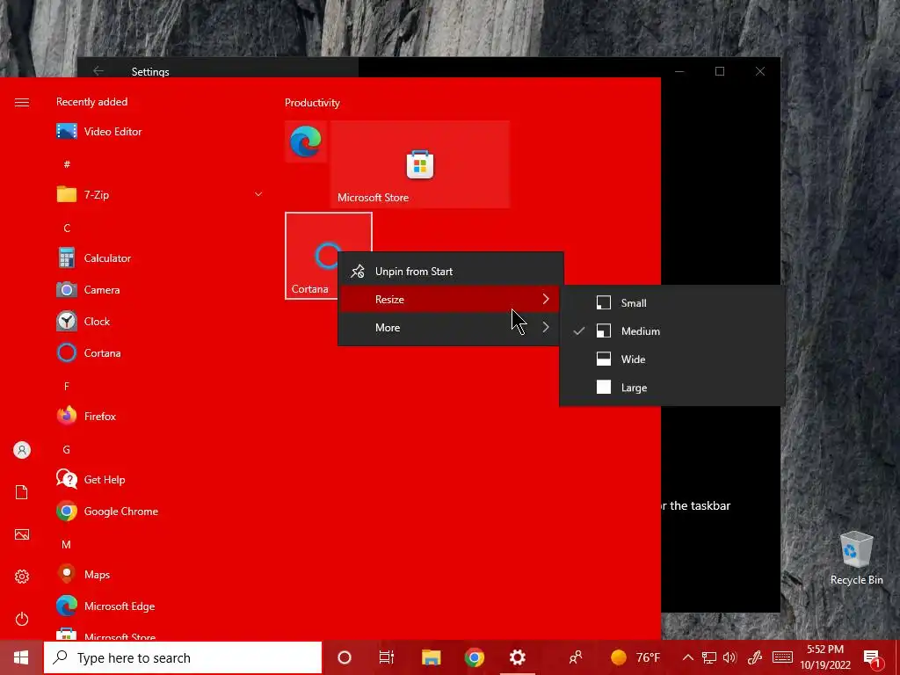
Task: Click the C letter group header
Action: pos(67,228)
